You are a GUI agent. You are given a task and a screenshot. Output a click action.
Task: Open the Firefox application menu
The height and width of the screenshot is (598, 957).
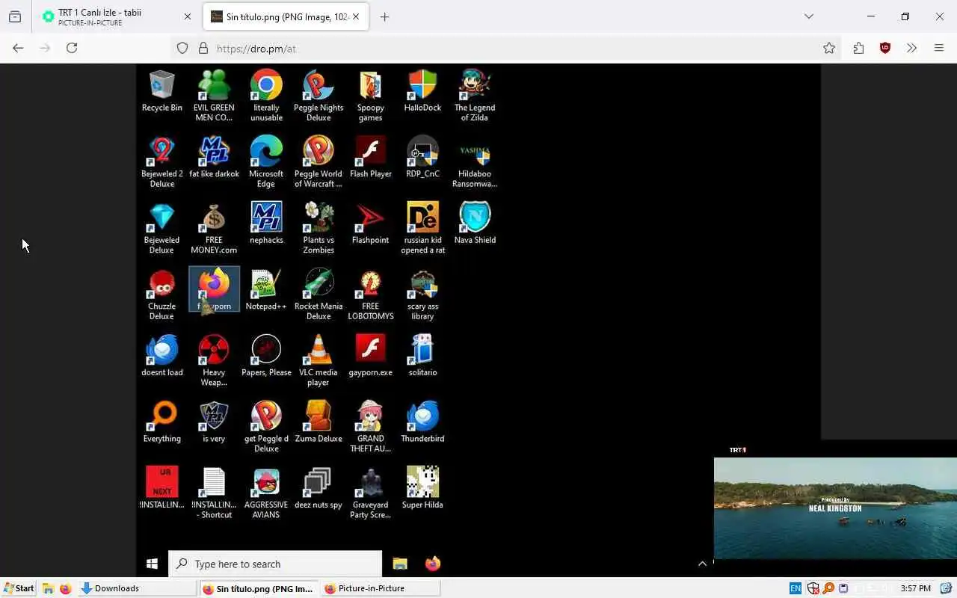[x=939, y=48]
